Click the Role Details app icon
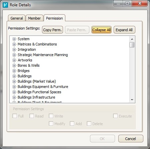Viewport: 150px width, 149px height. click(x=5, y=5)
